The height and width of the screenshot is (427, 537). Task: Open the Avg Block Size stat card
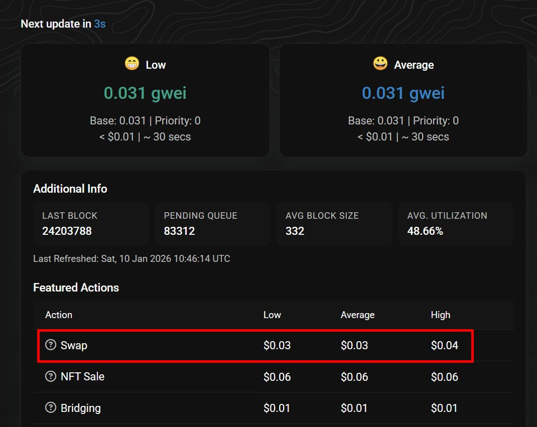tap(334, 224)
